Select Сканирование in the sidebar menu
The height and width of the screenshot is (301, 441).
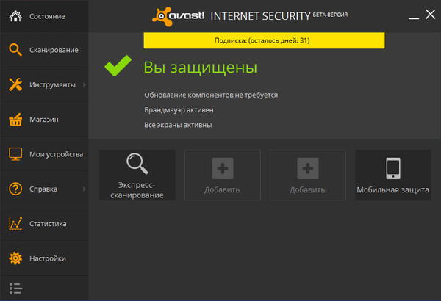[54, 50]
